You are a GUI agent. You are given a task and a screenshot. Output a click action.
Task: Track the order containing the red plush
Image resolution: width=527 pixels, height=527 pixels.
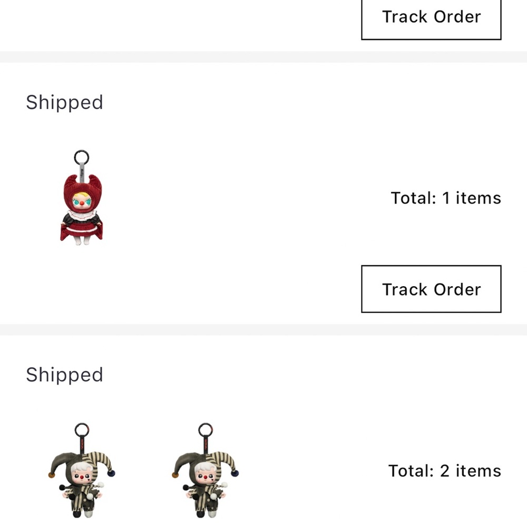430,289
